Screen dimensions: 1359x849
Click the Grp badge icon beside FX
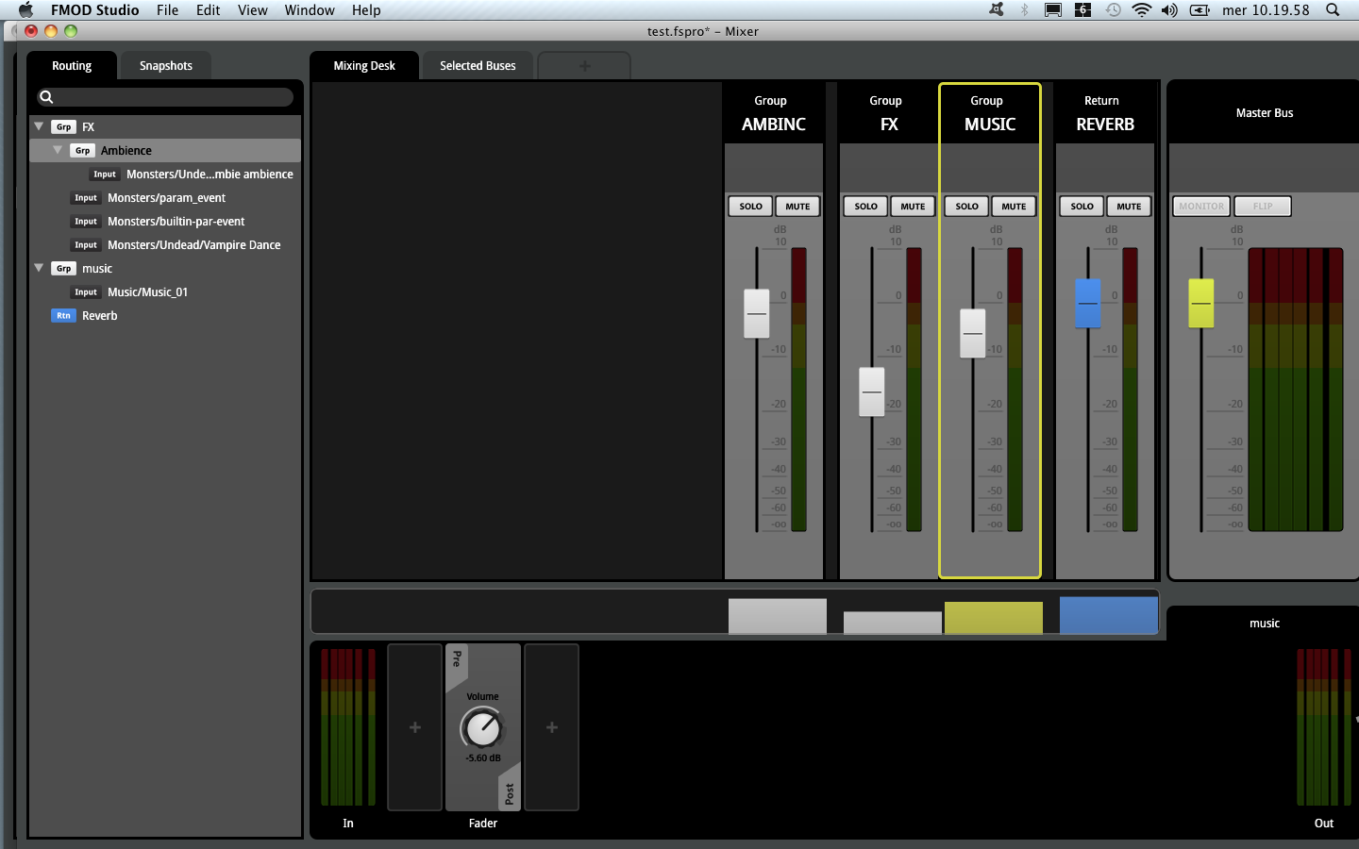click(x=63, y=126)
